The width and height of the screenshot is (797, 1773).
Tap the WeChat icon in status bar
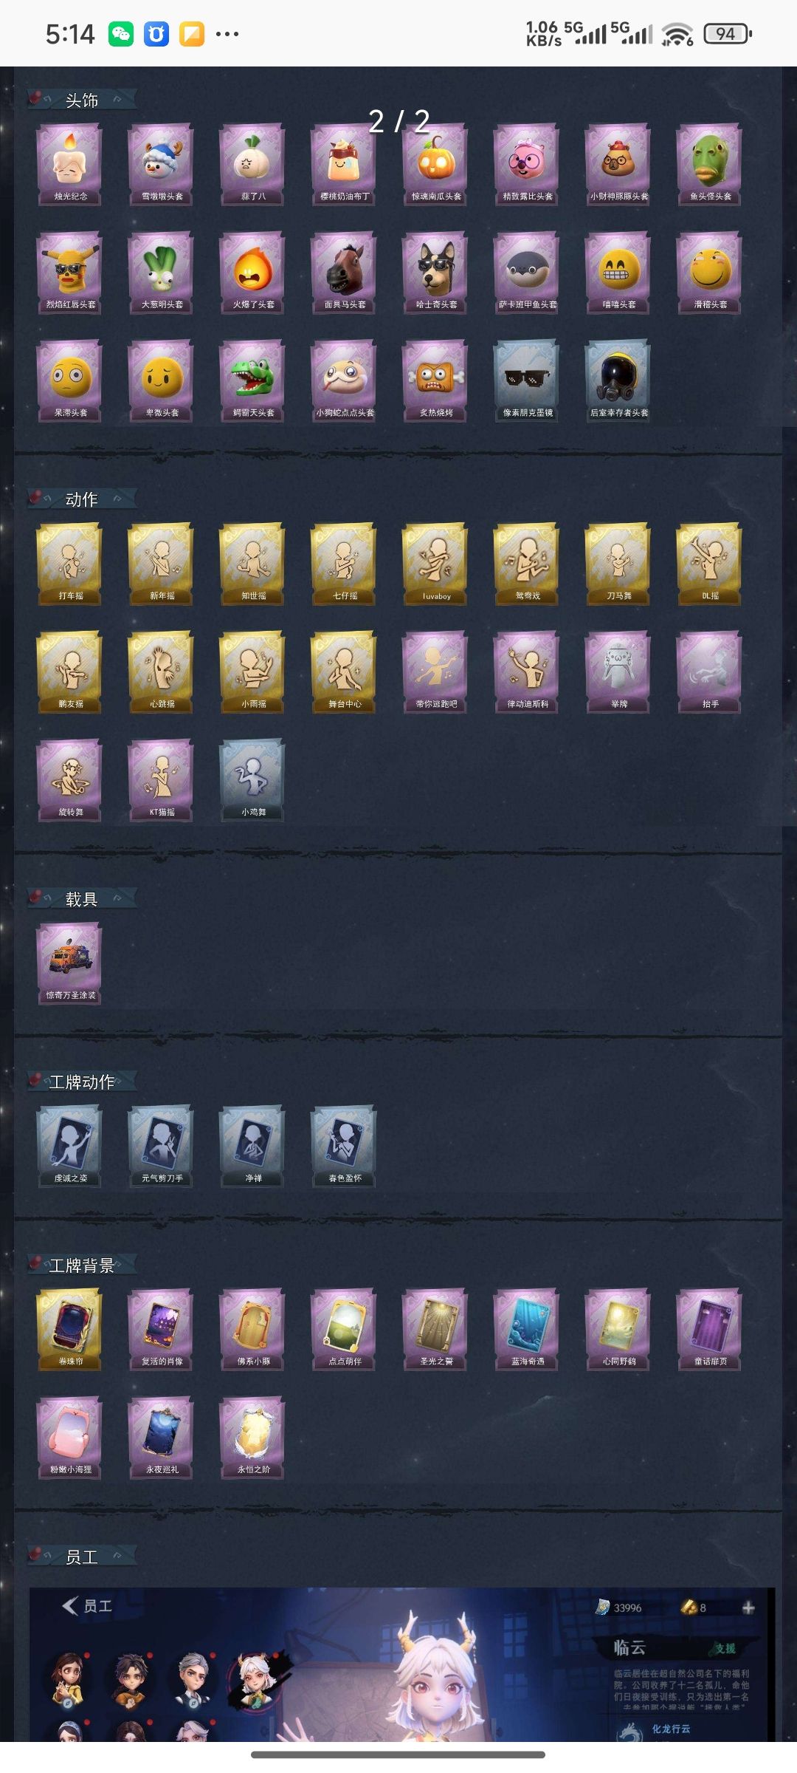[121, 34]
